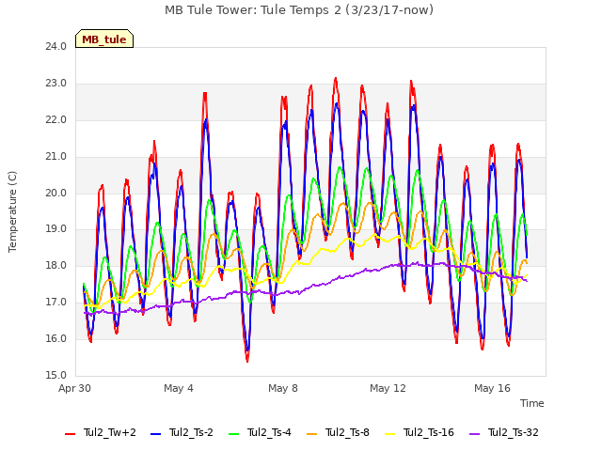
Task: Click the blue Tul2_Ts-2 legend swatch
Action: 155,434
